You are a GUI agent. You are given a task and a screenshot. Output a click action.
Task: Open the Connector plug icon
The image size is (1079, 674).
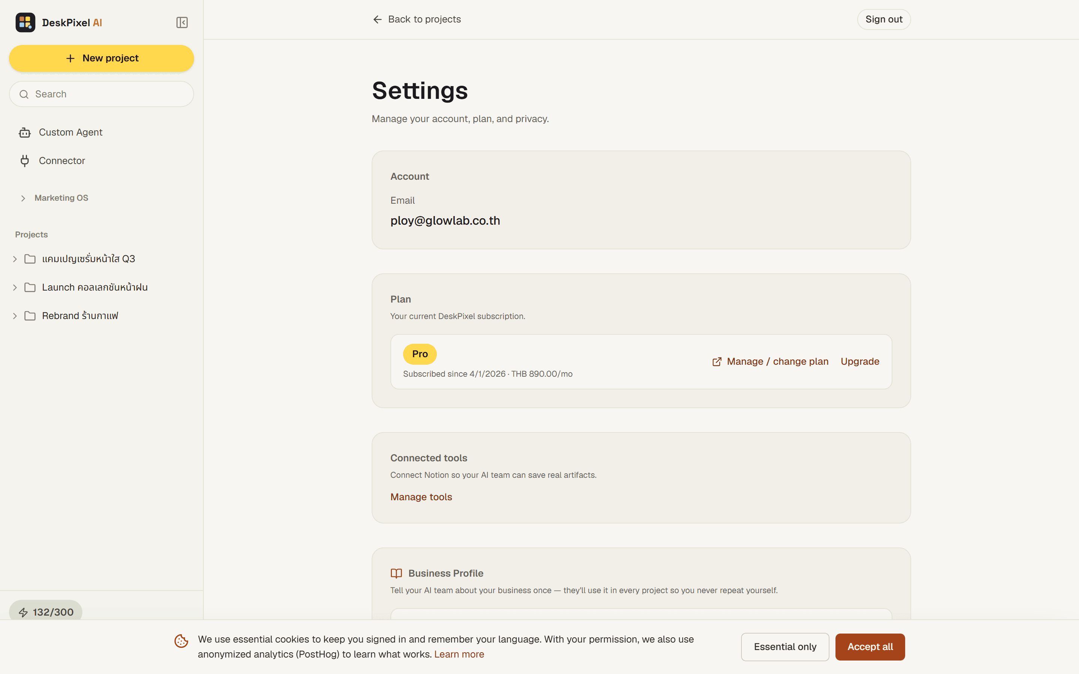(25, 161)
